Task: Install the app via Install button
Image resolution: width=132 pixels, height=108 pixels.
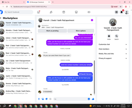Action: [114, 7]
